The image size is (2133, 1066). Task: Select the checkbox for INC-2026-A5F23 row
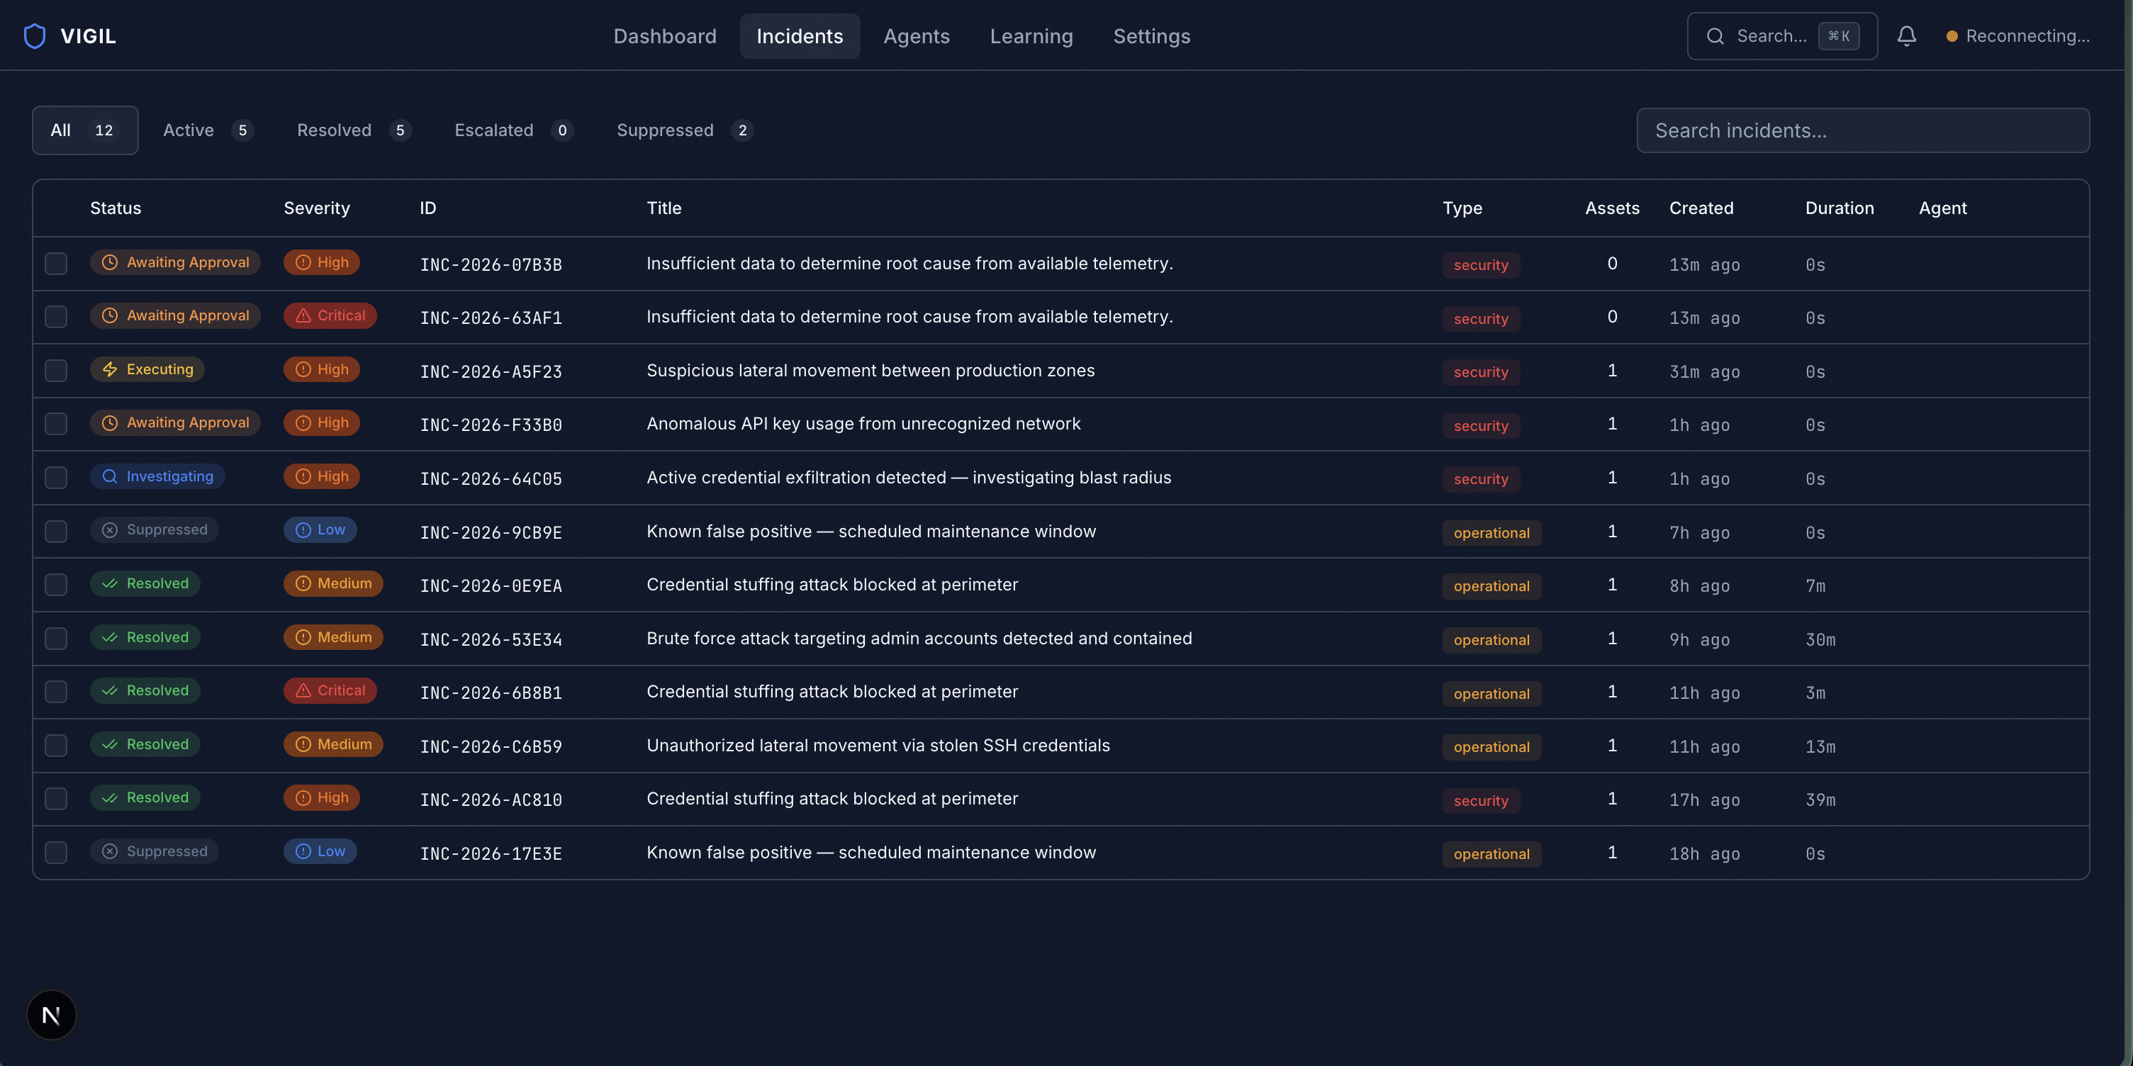click(x=55, y=370)
